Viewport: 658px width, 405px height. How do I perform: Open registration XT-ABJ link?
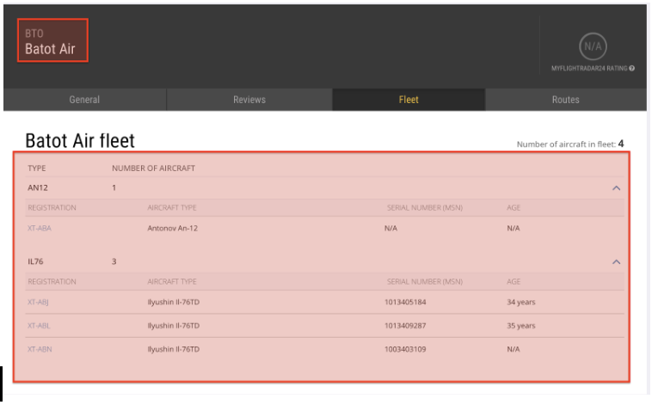pyautogui.click(x=38, y=302)
